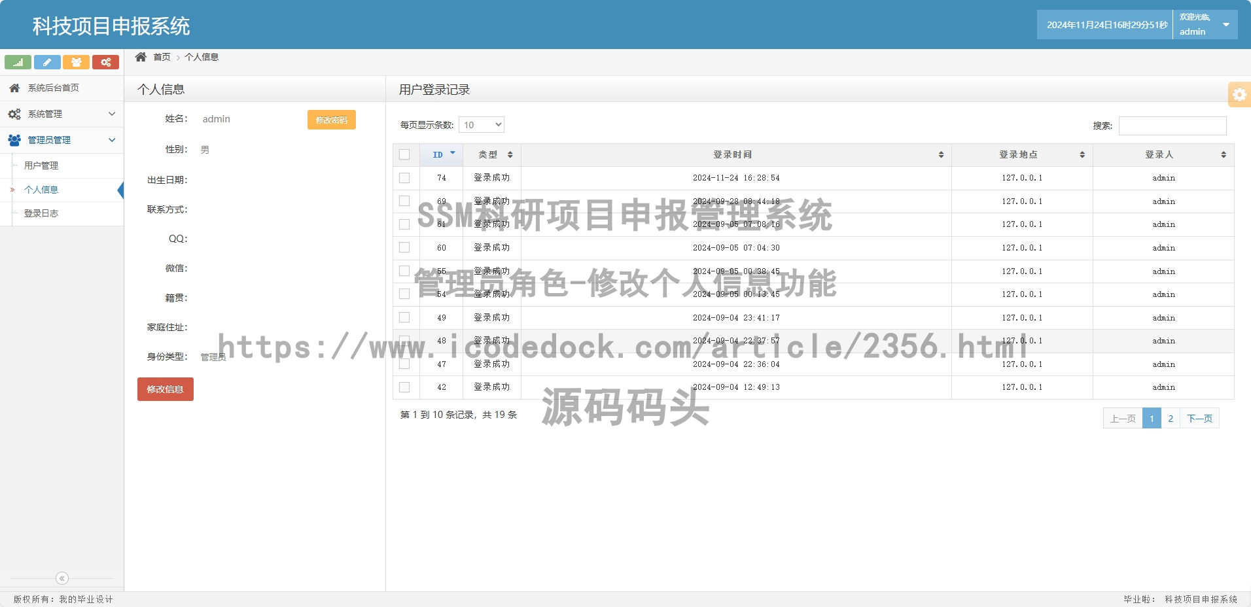Click the 修改密码 button
This screenshot has height=607, width=1251.
(x=332, y=120)
